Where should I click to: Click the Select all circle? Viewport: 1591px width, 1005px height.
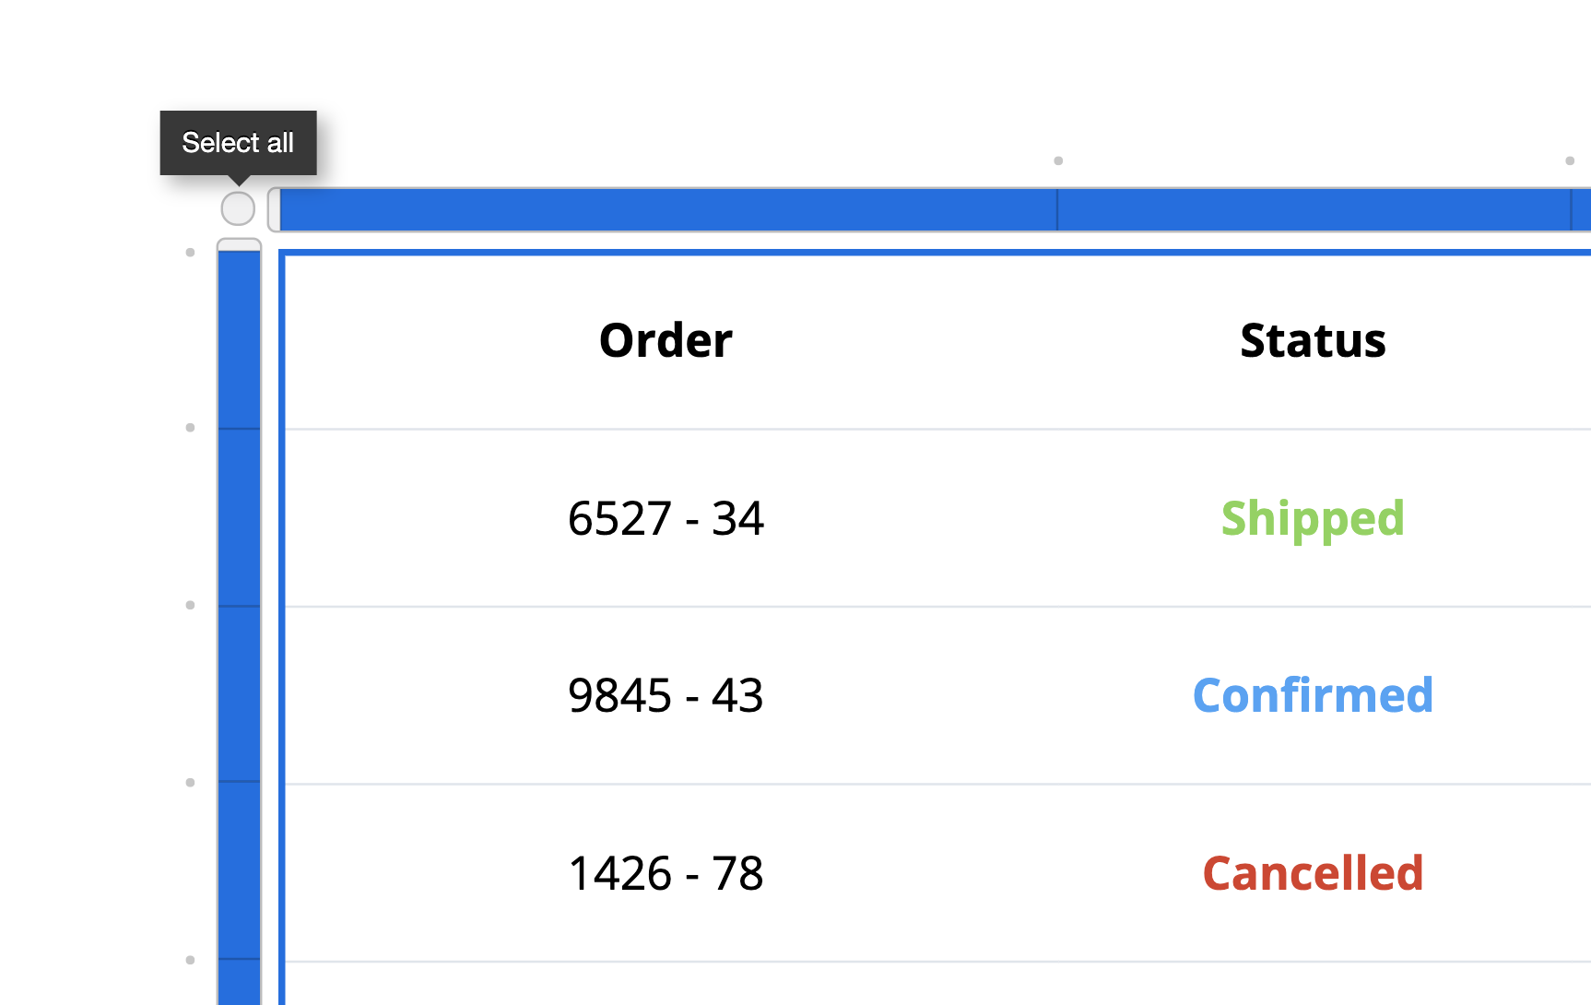pos(237,207)
